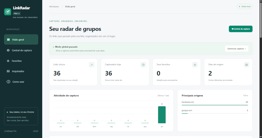Click the Modo global pausado heading

coord(66,47)
